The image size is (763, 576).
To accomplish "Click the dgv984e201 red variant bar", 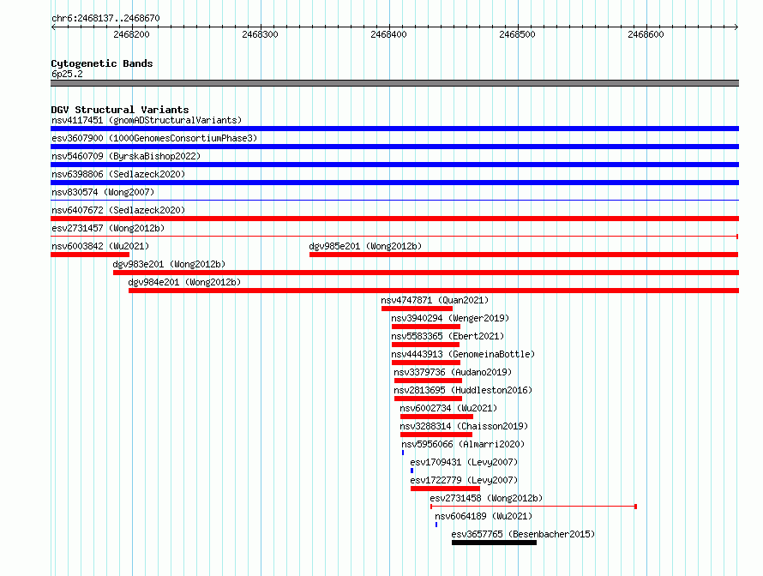I will 434,291.
